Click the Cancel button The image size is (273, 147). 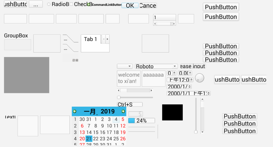pos(148,6)
